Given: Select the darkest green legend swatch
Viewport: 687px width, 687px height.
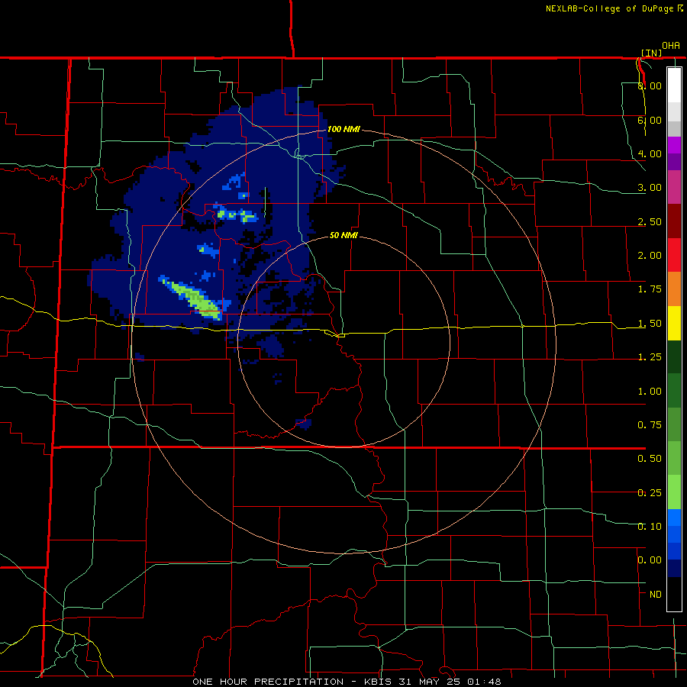Looking at the screenshot, I should (x=674, y=356).
